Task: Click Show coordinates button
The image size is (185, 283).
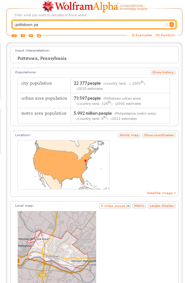Action: pos(159,135)
